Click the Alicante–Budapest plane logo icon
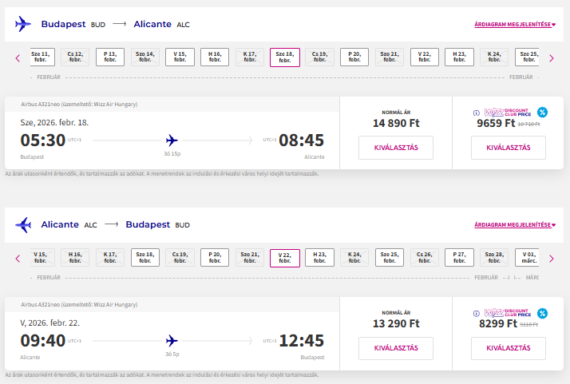Image resolution: width=570 pixels, height=384 pixels. 23,225
